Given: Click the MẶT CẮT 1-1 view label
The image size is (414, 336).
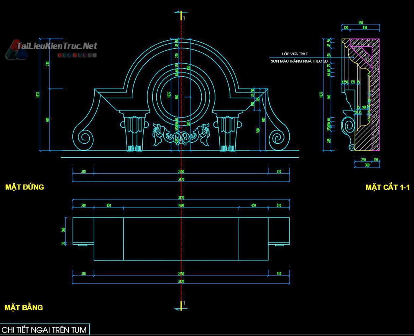Looking at the screenshot, I should point(388,188).
